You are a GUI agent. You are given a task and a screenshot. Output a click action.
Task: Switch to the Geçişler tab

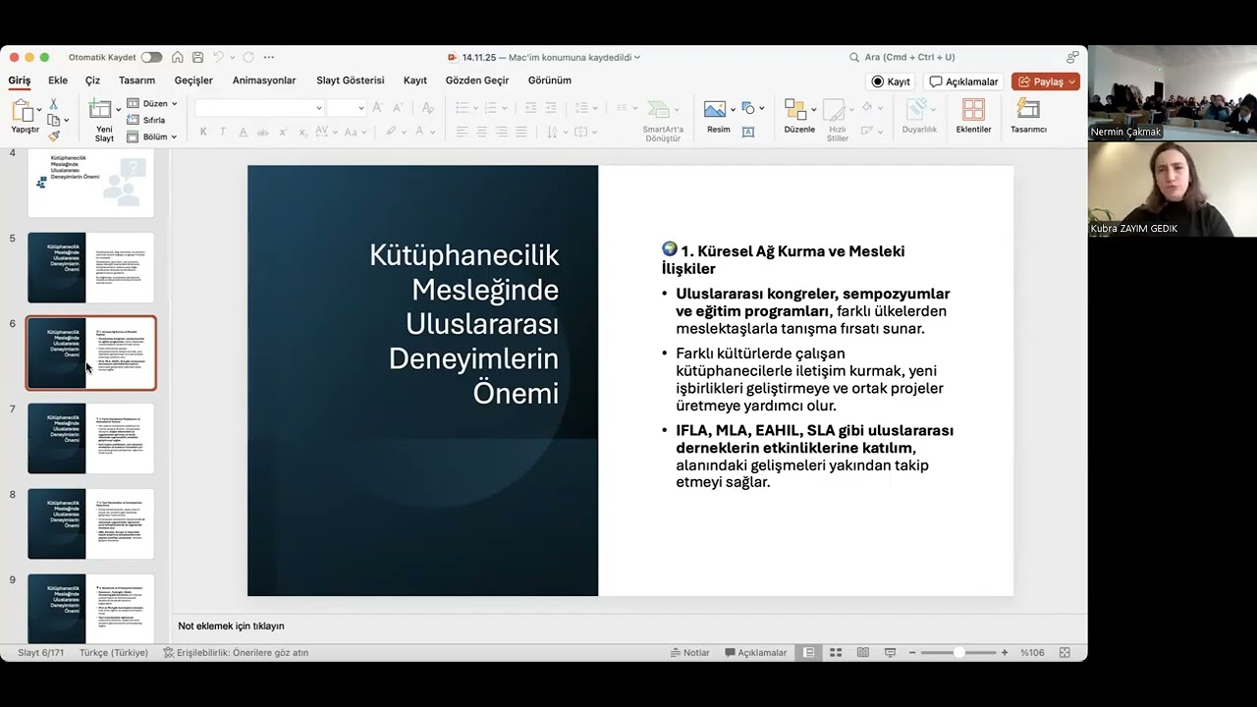pos(193,81)
